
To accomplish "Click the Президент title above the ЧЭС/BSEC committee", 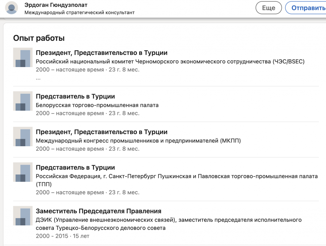I will pyautogui.click(x=102, y=53).
